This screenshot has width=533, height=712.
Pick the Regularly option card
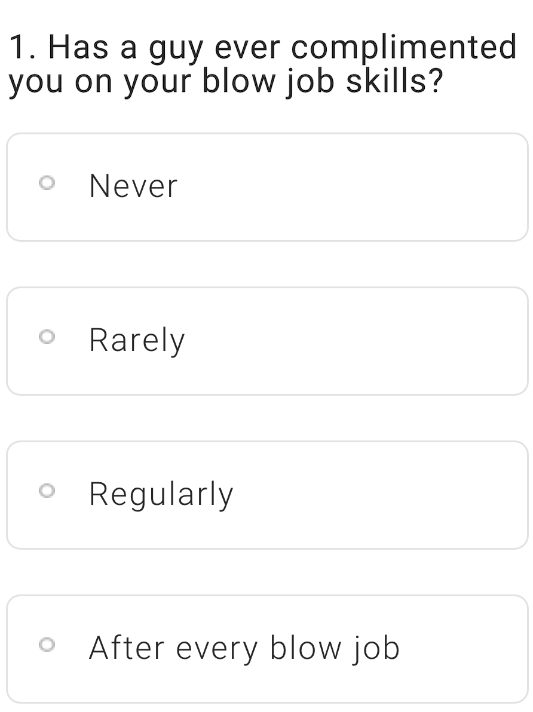click(267, 495)
